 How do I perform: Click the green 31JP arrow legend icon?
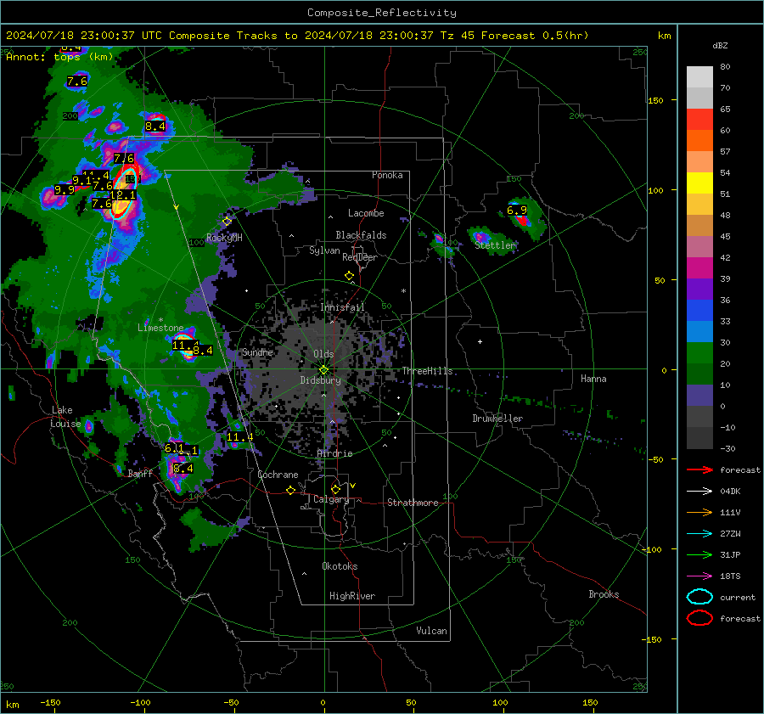click(x=699, y=554)
